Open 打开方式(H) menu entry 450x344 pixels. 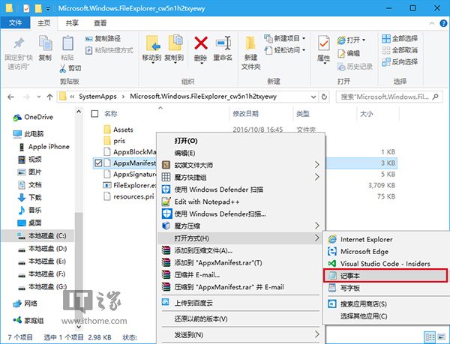tap(241, 238)
